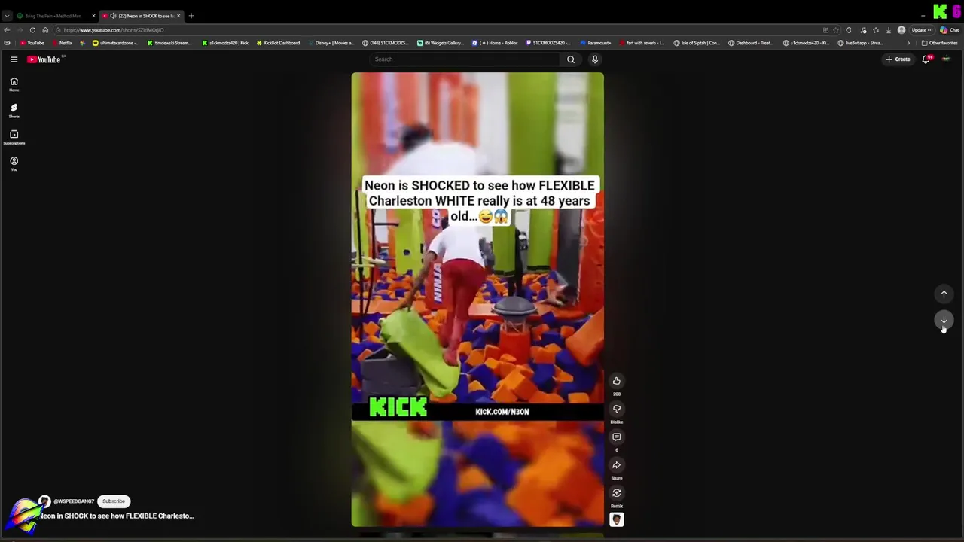Viewport: 964px width, 542px height.
Task: Open the Other favorites folder
Action: click(x=940, y=43)
